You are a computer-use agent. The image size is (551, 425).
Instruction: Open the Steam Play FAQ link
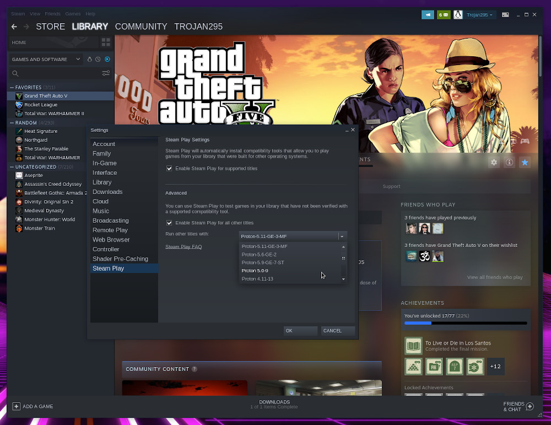[183, 247]
